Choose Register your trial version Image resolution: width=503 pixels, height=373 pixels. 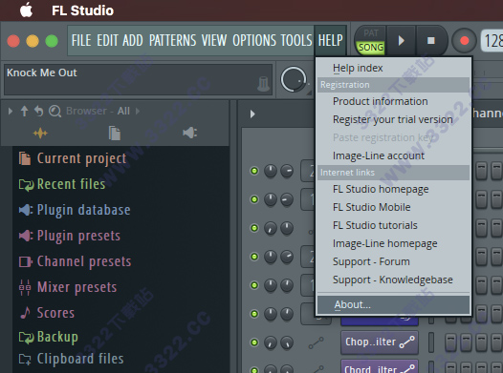pyautogui.click(x=393, y=119)
